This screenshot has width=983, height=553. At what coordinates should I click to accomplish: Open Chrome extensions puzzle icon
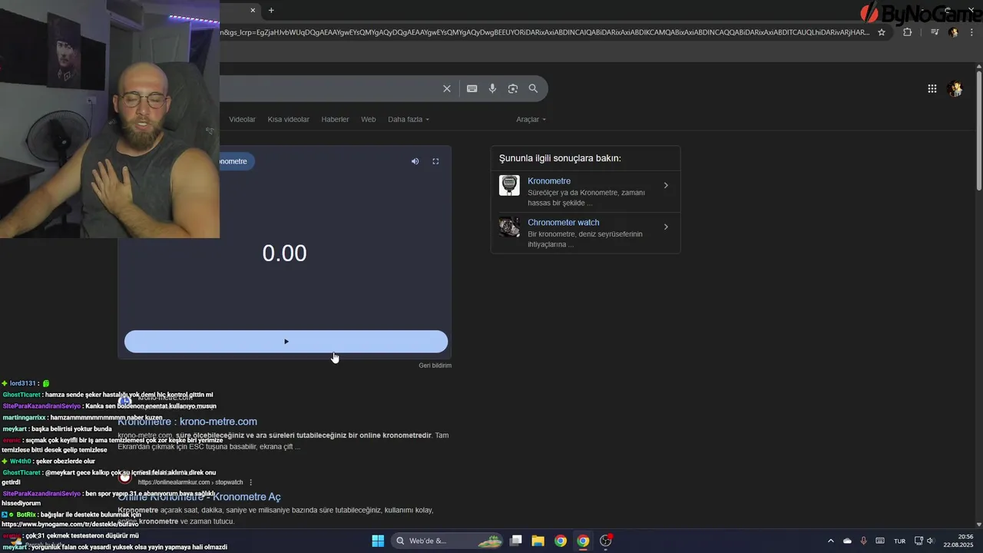point(907,32)
